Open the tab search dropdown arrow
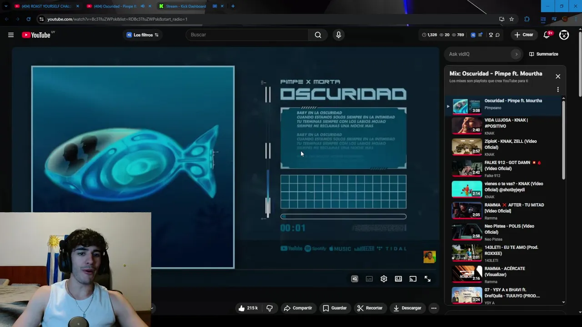Image resolution: width=582 pixels, height=327 pixels. (x=6, y=6)
